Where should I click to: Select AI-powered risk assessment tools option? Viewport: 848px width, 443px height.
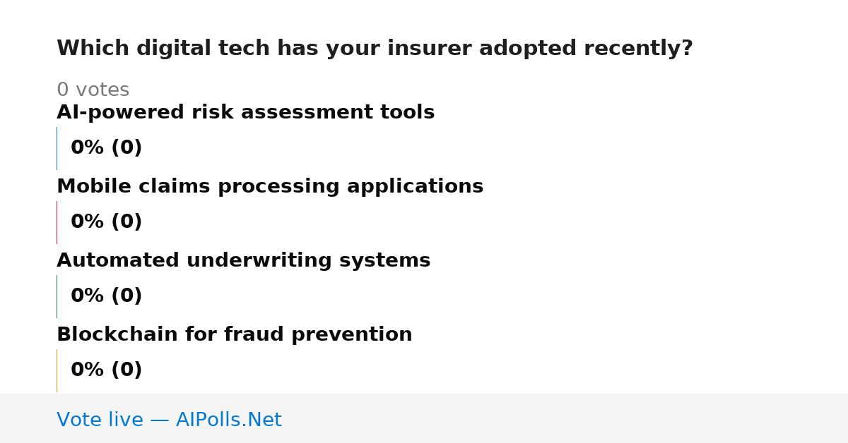[245, 113]
